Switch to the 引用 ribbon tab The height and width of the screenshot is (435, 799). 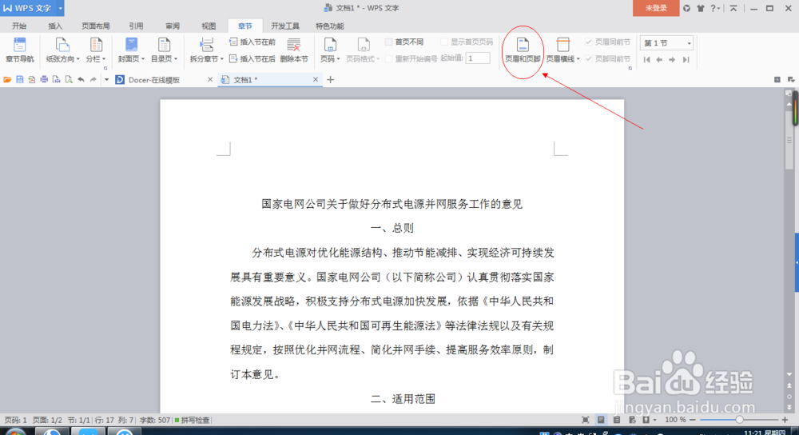tap(136, 26)
